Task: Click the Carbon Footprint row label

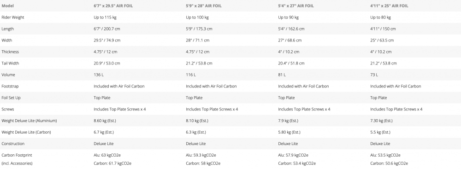Action: (17, 155)
